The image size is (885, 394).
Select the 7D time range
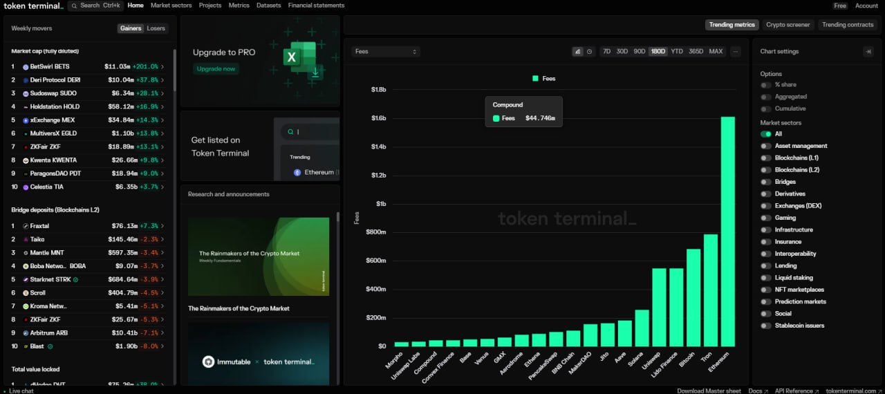(606, 52)
